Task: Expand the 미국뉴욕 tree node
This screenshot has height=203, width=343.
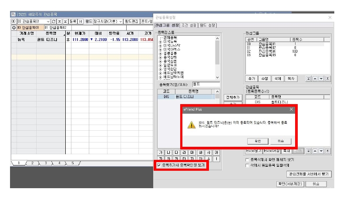Action: click(160, 42)
